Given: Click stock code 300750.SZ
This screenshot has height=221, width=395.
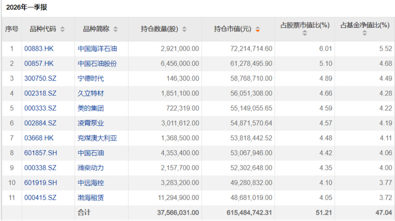Looking at the screenshot, I should [x=40, y=78].
